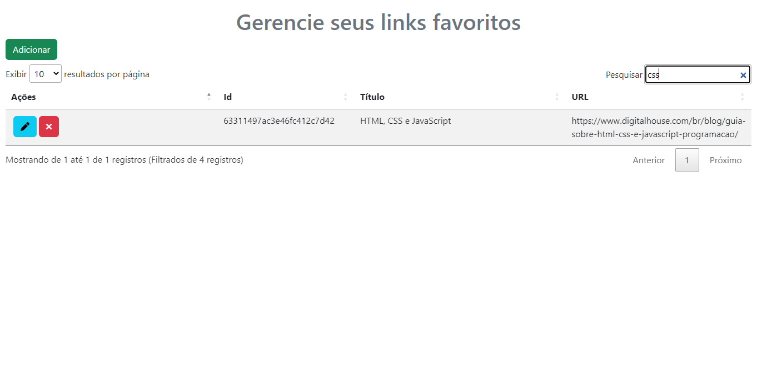Click inside the Pesquisar search field
757x367 pixels.
coord(695,74)
